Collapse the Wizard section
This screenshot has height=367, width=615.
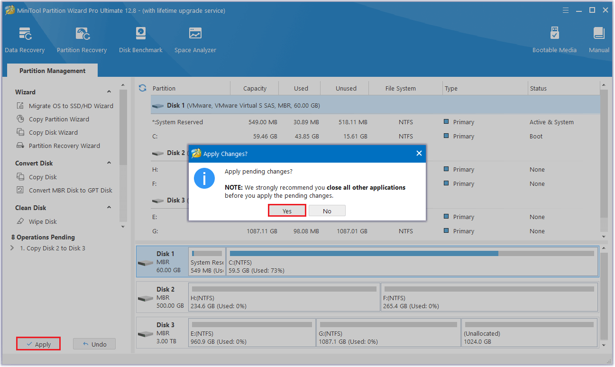(109, 92)
